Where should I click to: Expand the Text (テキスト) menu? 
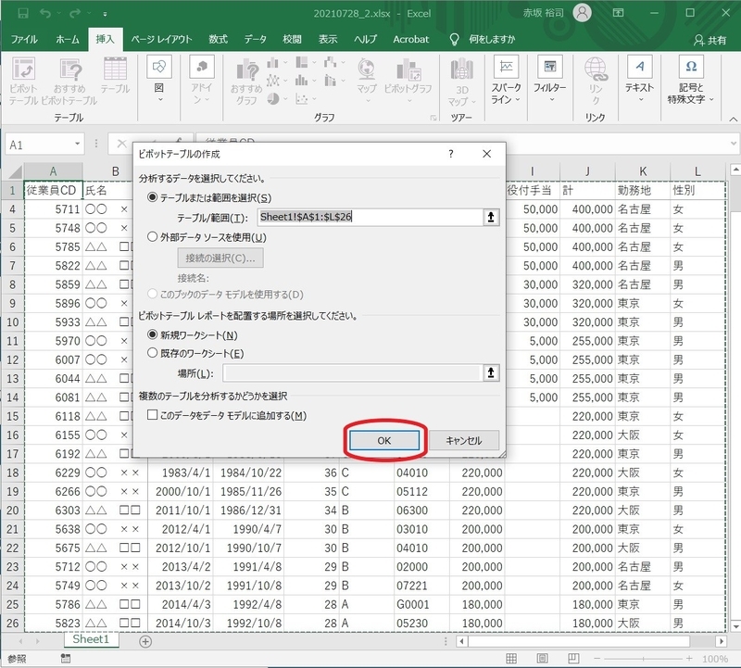point(639,80)
